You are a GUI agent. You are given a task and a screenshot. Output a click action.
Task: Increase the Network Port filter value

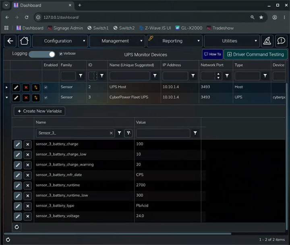click(218, 74)
